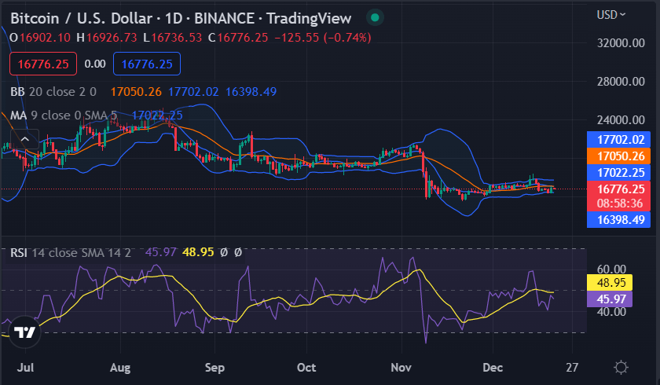
Task: Click the 17702.02 upper band price label
Action: pyautogui.click(x=619, y=139)
